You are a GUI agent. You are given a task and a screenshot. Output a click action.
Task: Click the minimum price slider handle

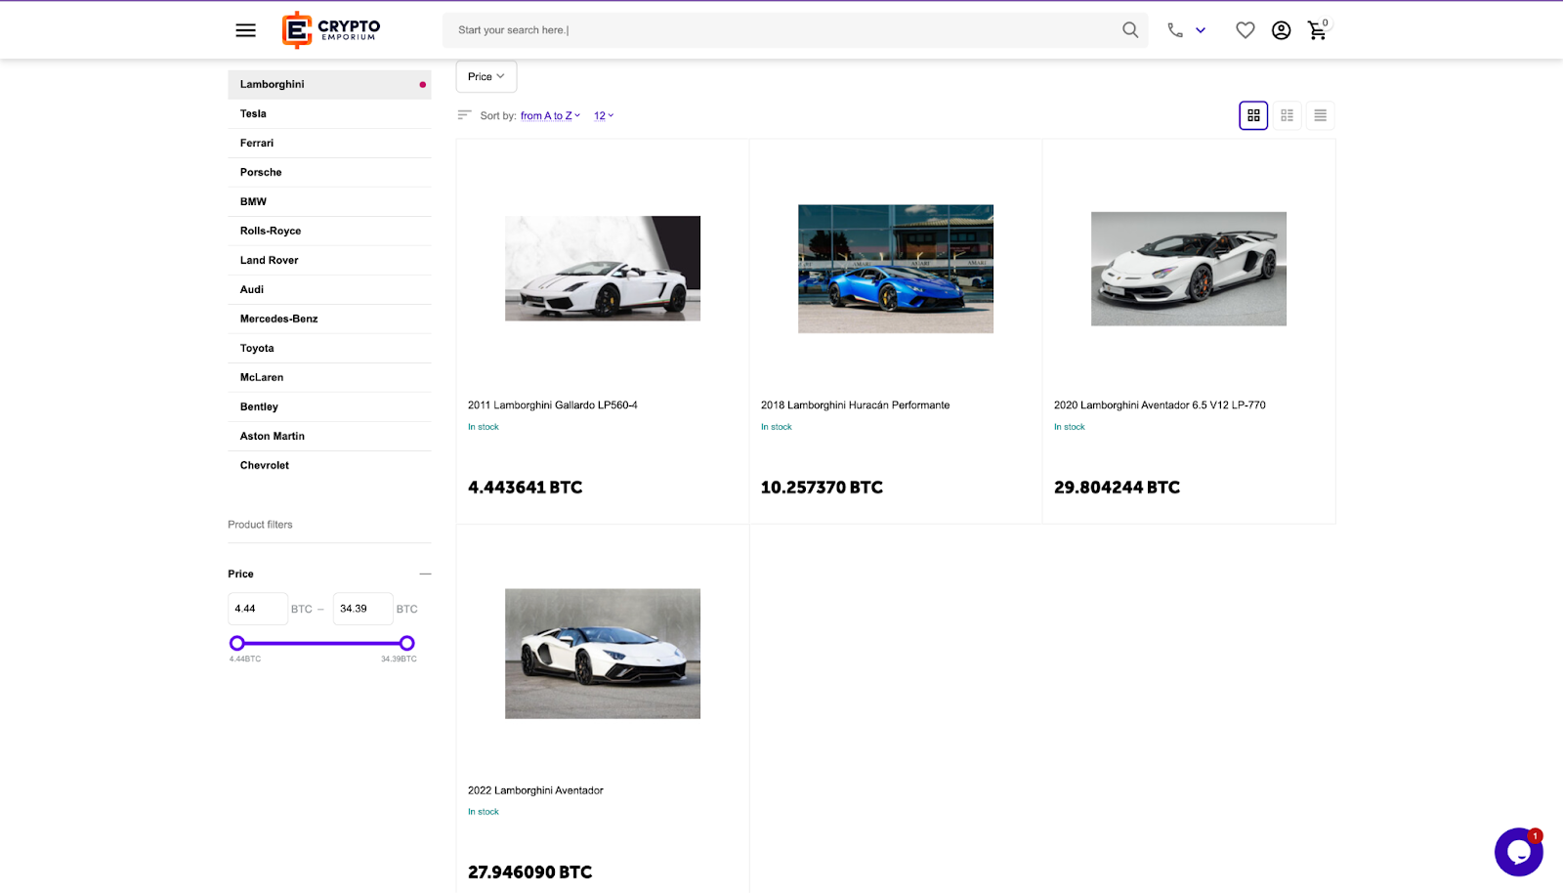(236, 643)
